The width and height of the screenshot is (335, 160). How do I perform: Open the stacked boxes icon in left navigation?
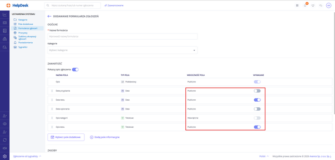[x=5, y=39]
